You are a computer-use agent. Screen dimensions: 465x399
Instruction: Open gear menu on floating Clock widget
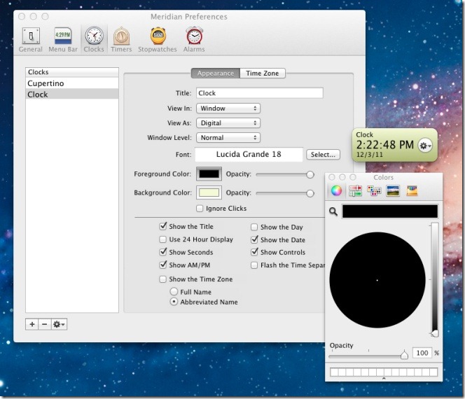425,146
